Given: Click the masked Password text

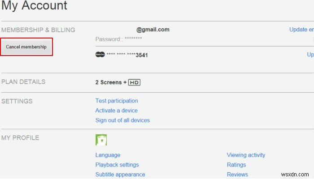Looking at the screenshot, I should pyautogui.click(x=119, y=39).
